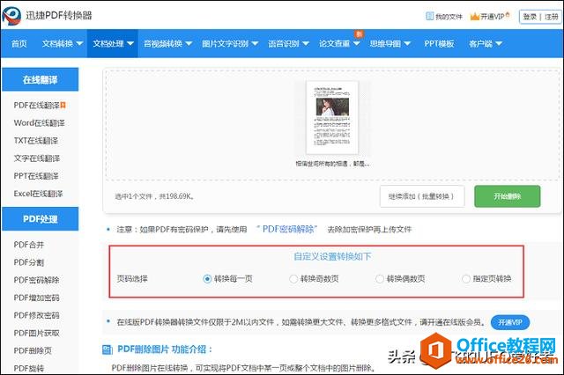564x375 pixels.
Task: Expand the 语音识别 dropdown arrow
Action: (x=306, y=43)
